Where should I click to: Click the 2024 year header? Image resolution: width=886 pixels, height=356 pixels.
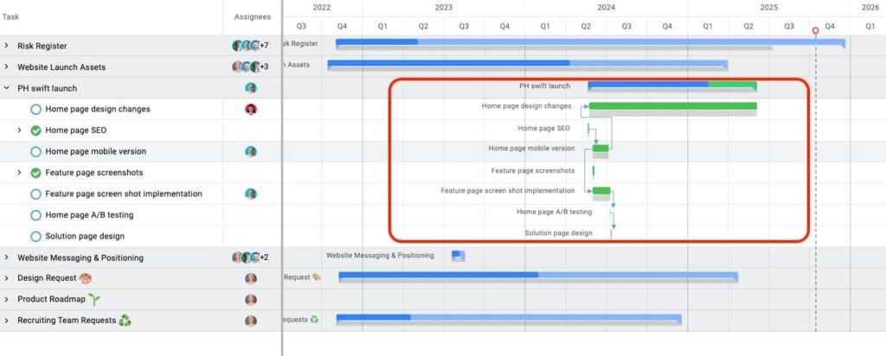pos(607,8)
